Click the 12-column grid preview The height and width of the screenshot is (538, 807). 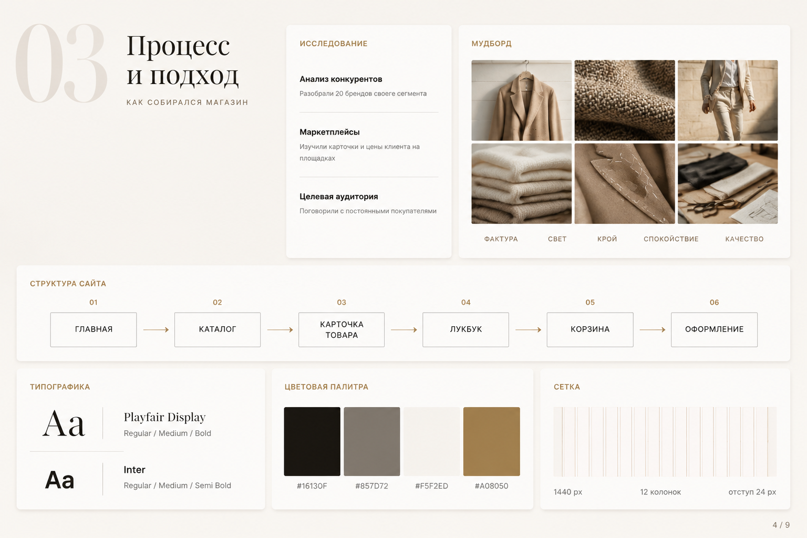[665, 441]
